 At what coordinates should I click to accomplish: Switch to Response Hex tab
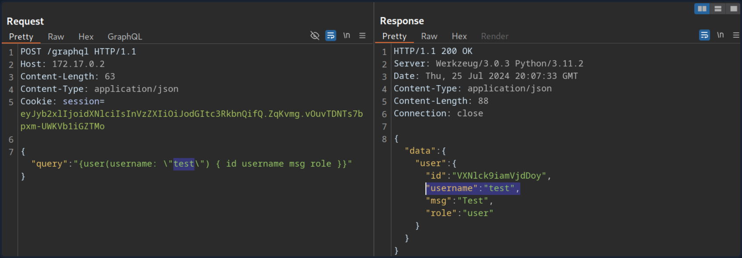pyautogui.click(x=459, y=36)
